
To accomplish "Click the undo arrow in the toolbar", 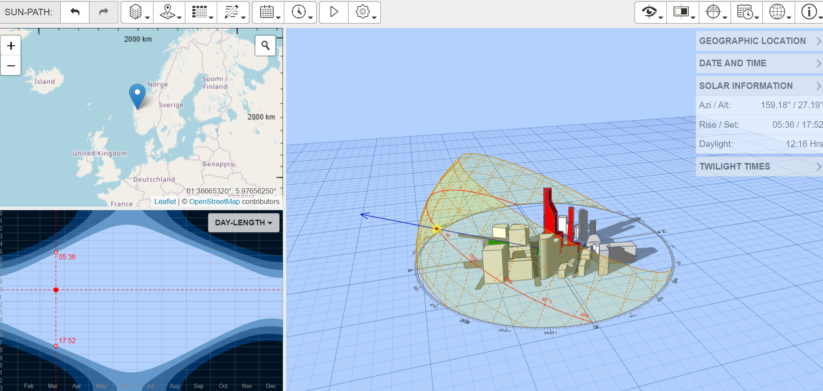I will point(75,12).
